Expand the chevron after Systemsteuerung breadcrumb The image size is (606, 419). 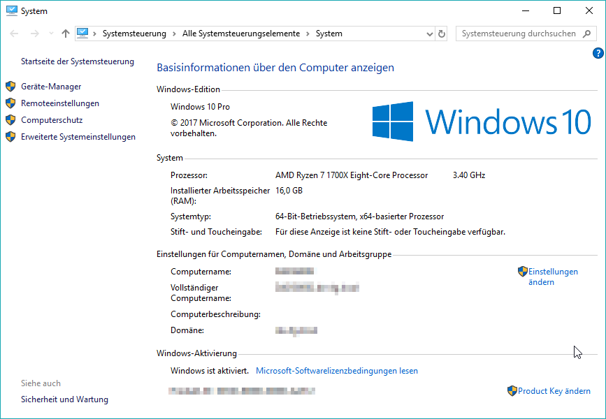[174, 34]
